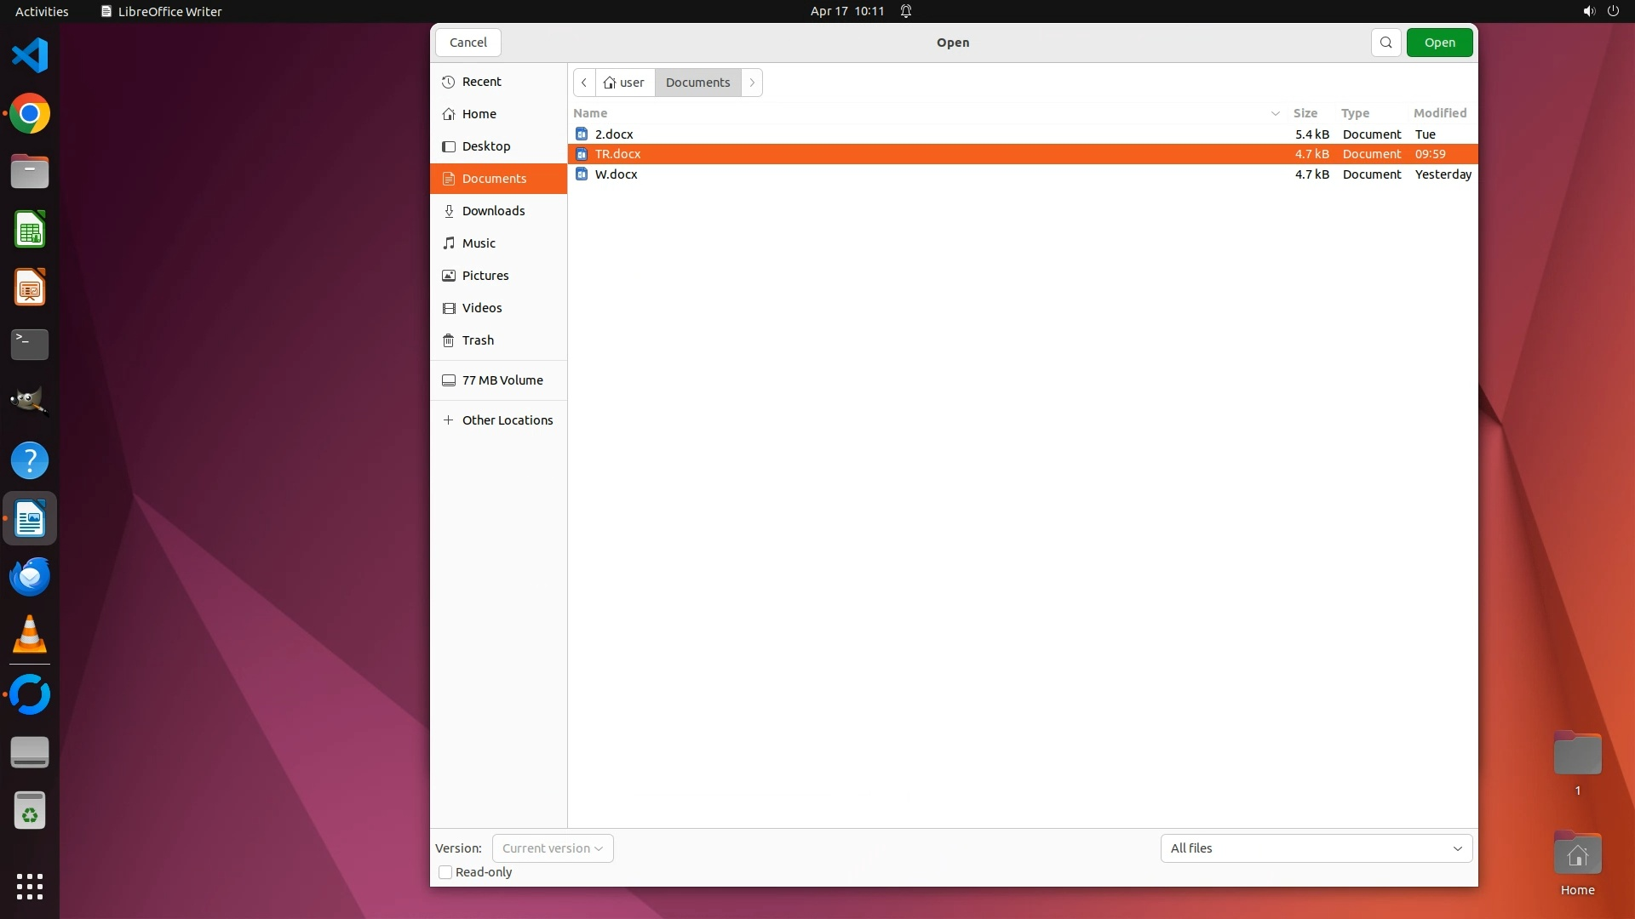Click the user home breadcrumb
The image size is (1635, 919).
pos(624,83)
